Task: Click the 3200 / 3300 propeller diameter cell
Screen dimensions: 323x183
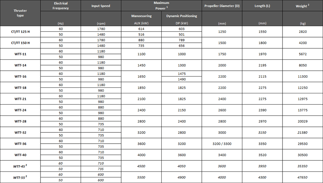Action: [x=222, y=144]
